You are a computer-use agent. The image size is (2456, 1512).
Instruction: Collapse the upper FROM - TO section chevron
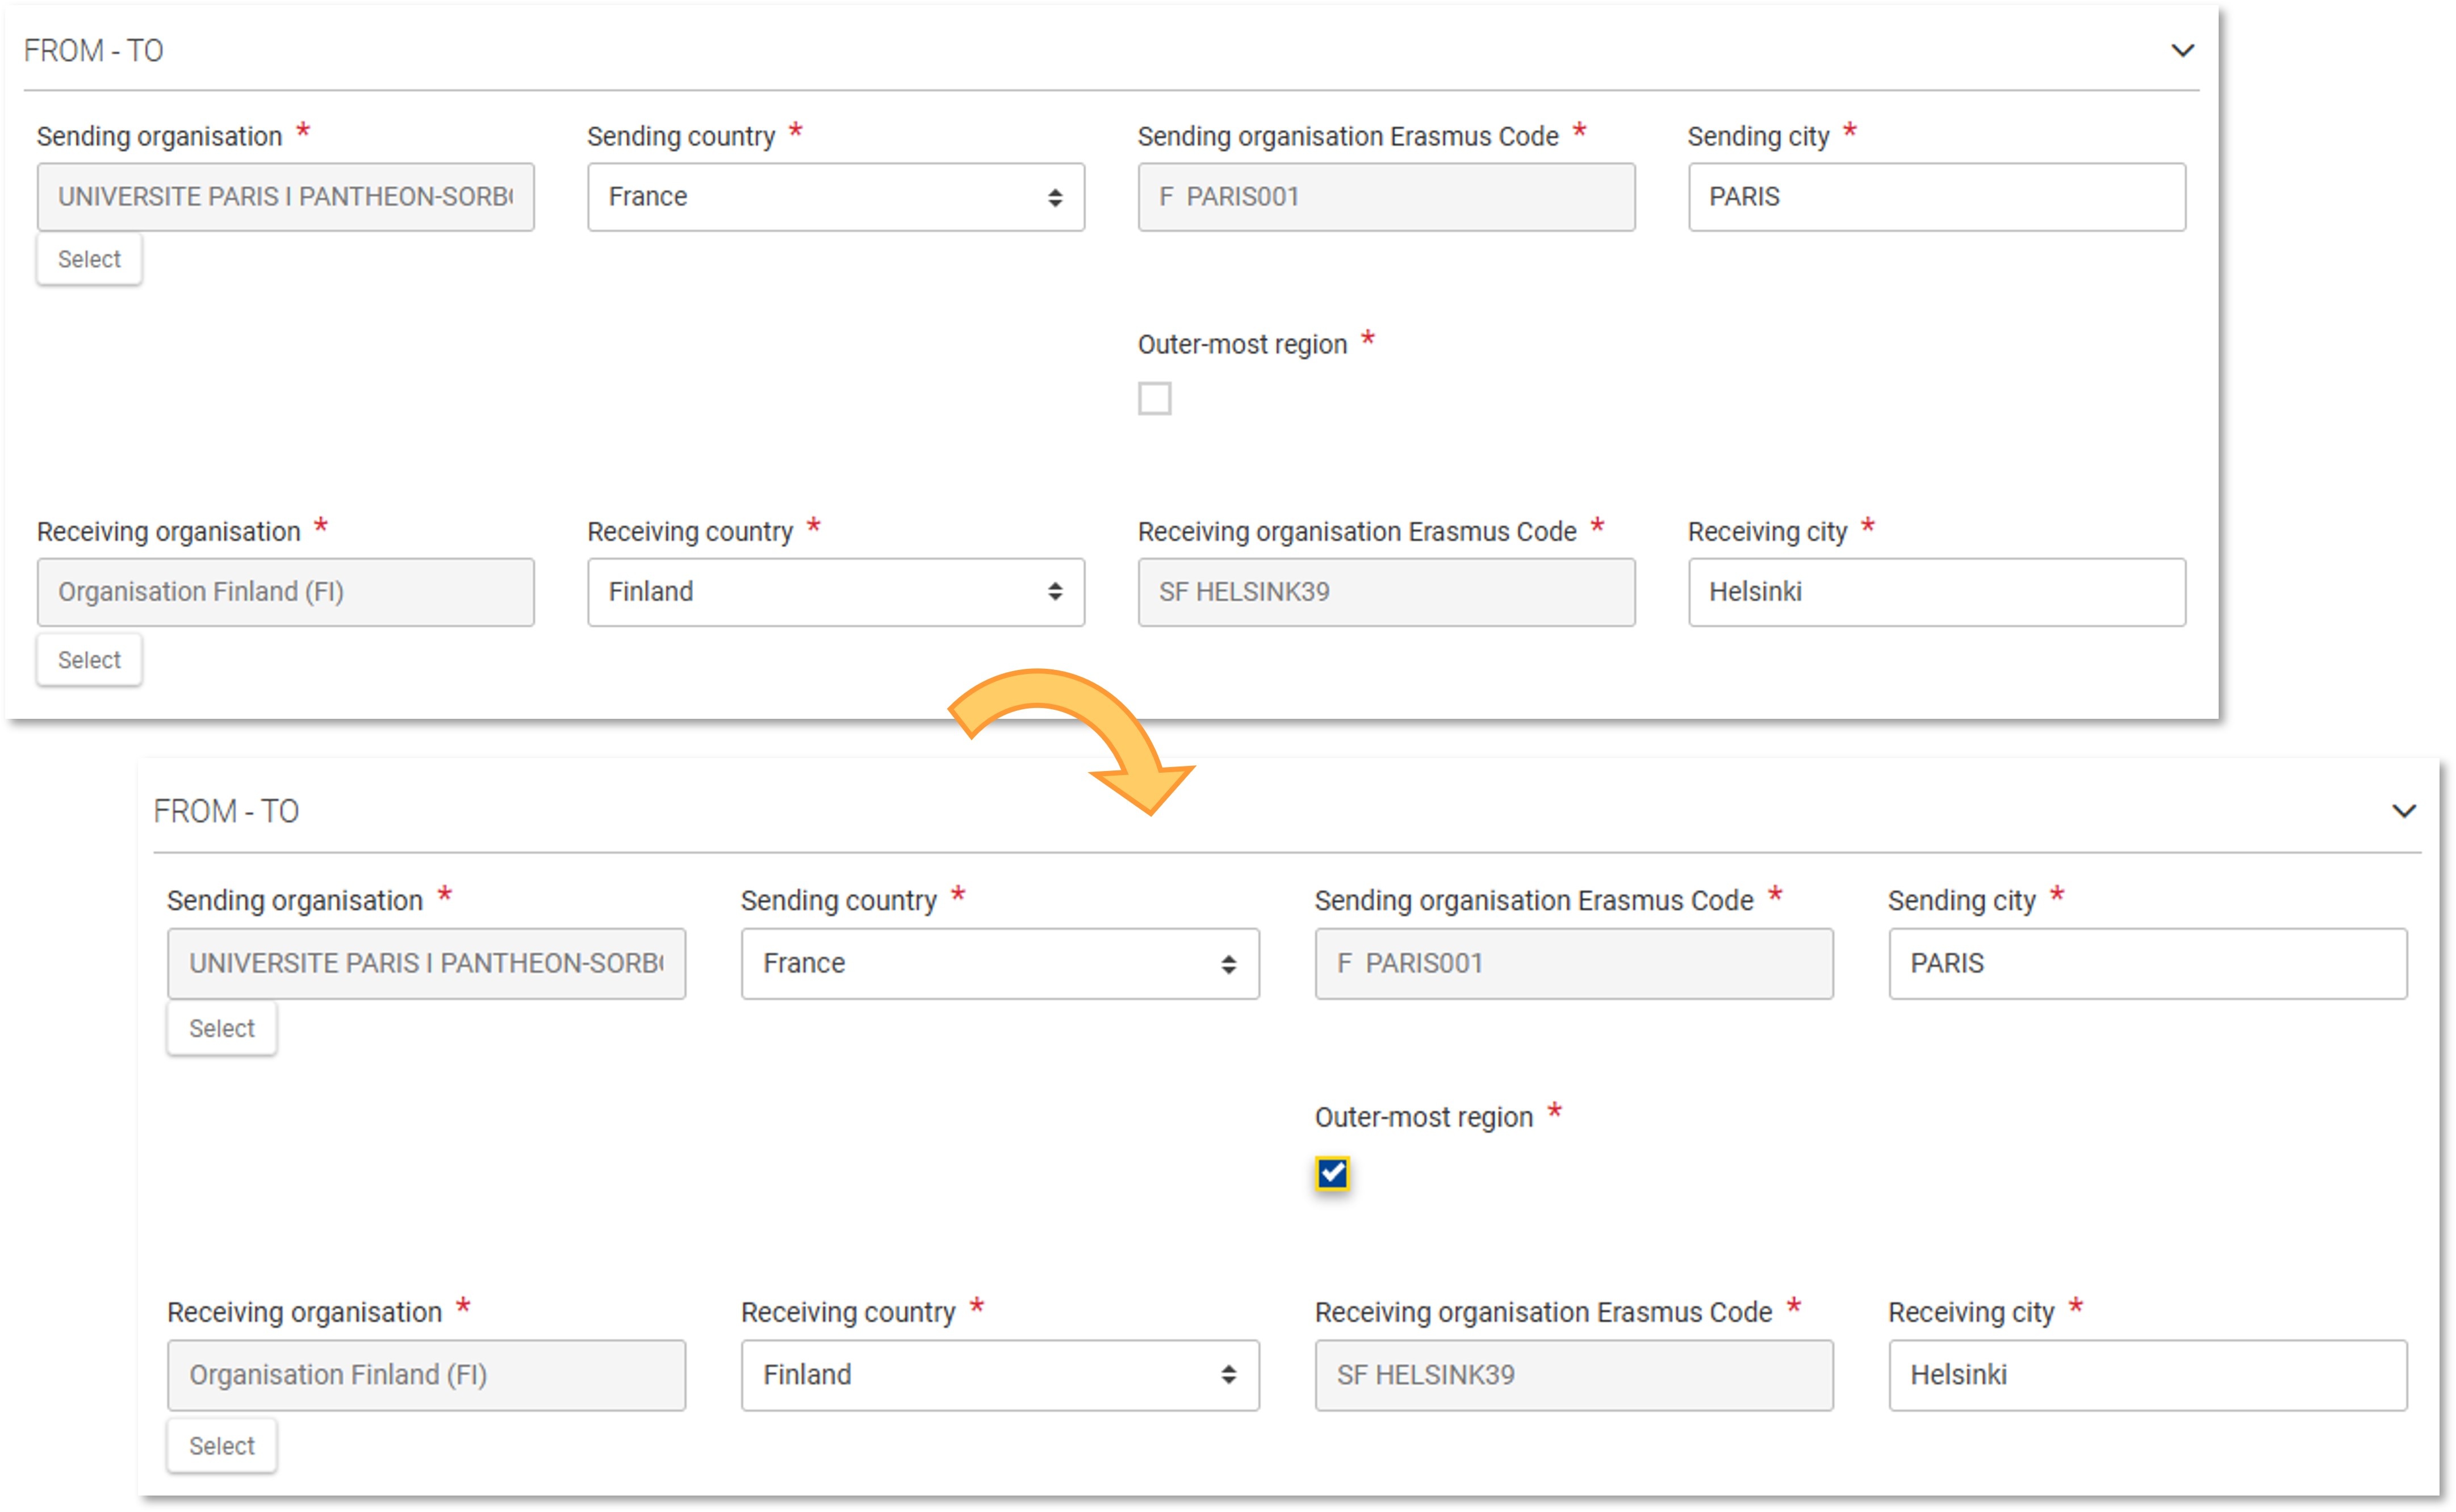pos(2182,50)
